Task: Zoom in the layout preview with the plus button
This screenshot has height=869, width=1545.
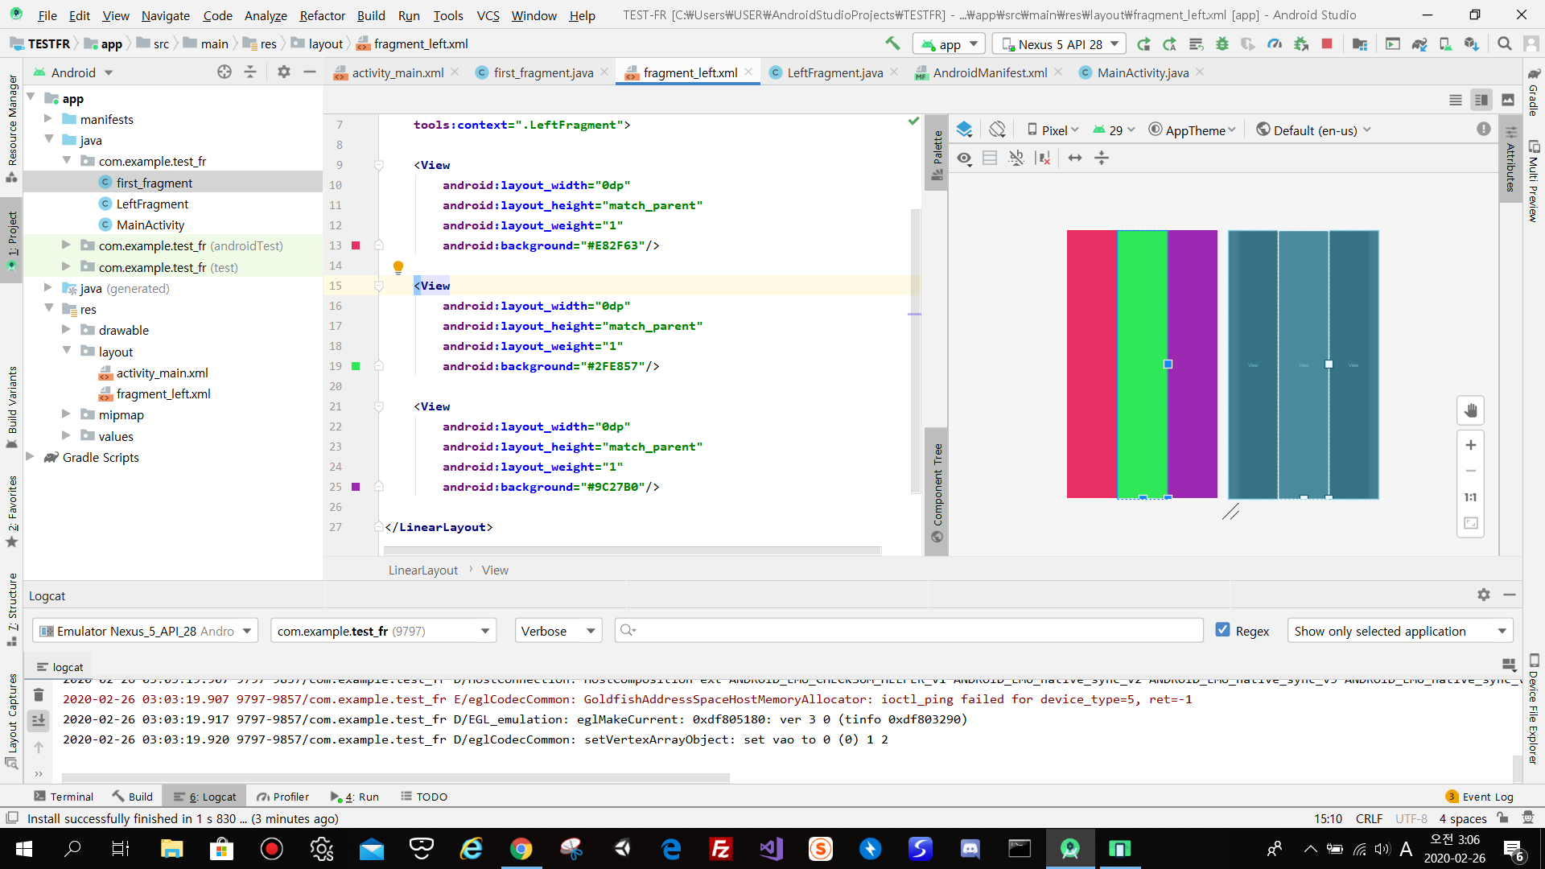Action: [1470, 445]
